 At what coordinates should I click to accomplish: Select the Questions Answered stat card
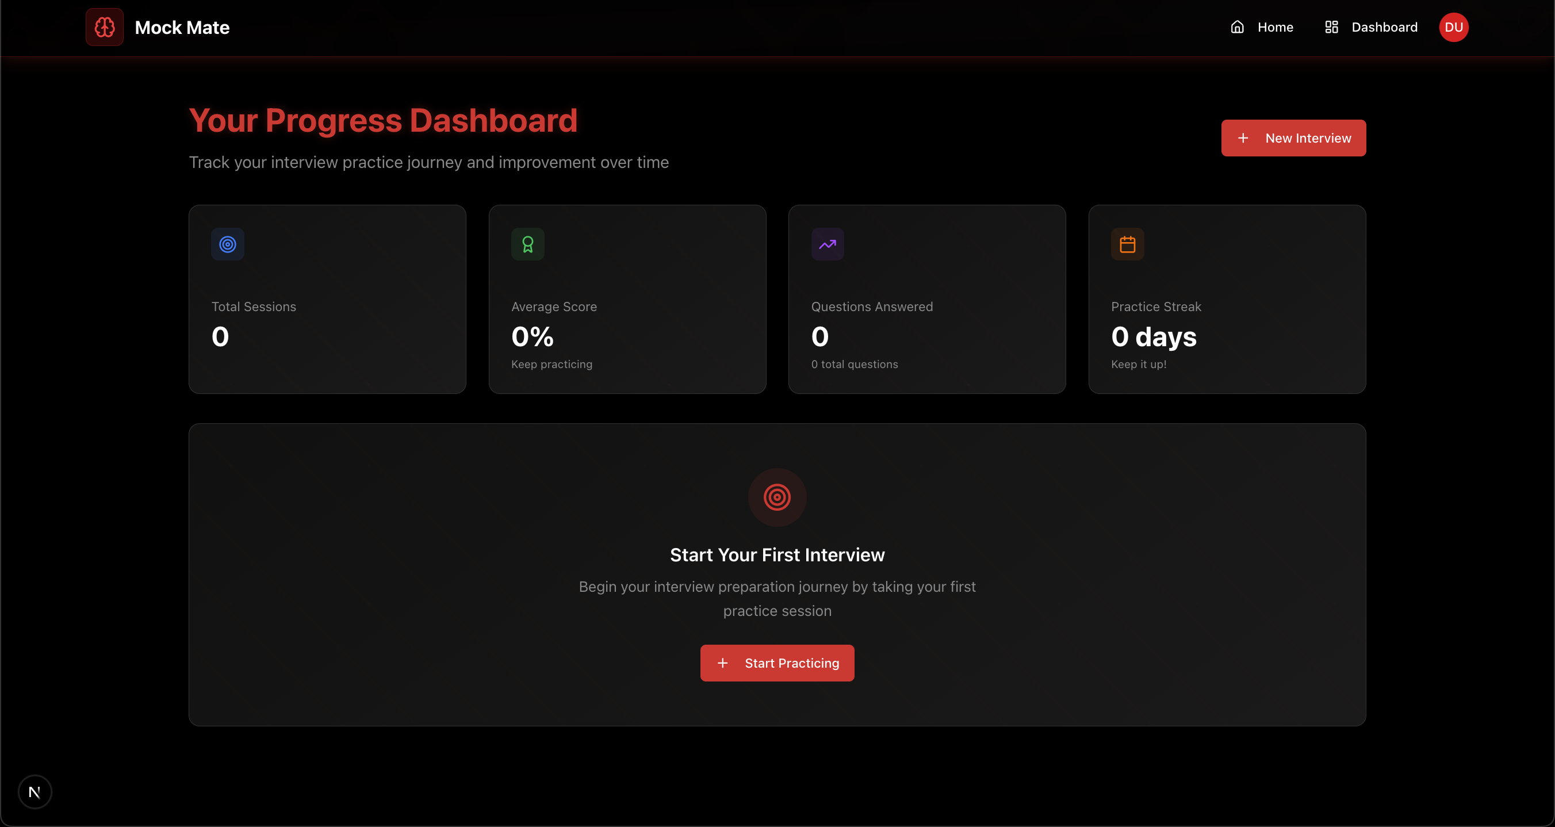coord(926,300)
